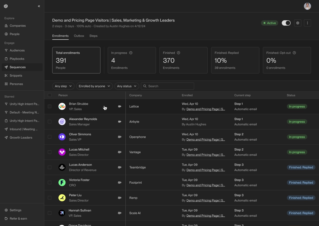Select the Finished: Replied stat card
Viewport: 319px width, 226px height.
(x=235, y=60)
